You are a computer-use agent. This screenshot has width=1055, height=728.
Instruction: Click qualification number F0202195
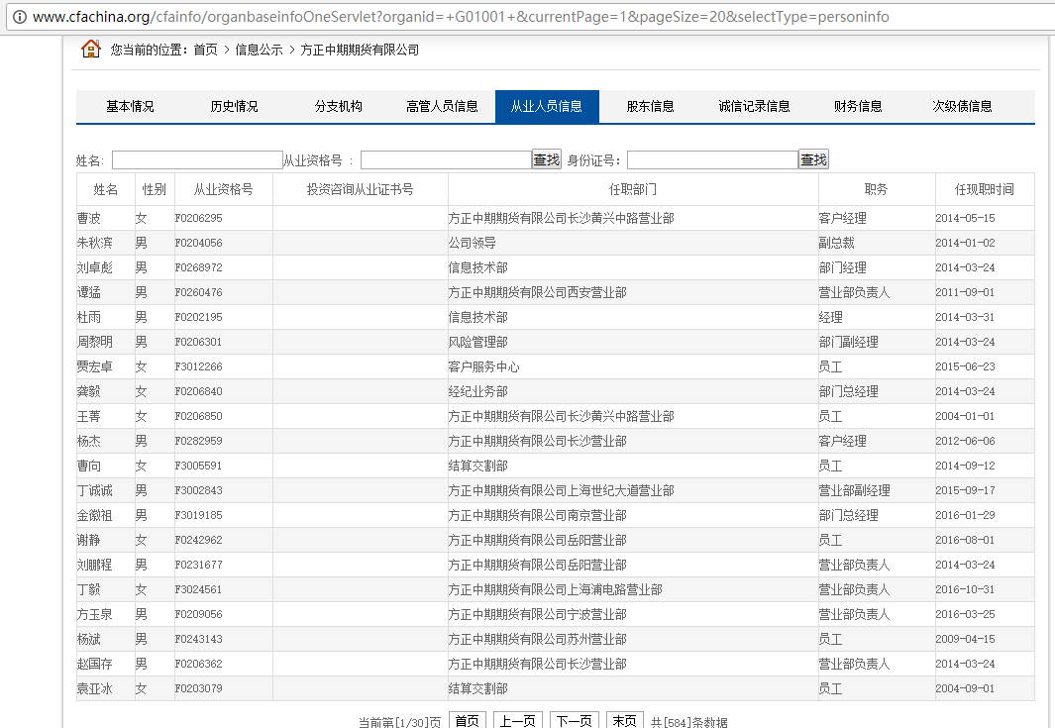click(x=198, y=317)
